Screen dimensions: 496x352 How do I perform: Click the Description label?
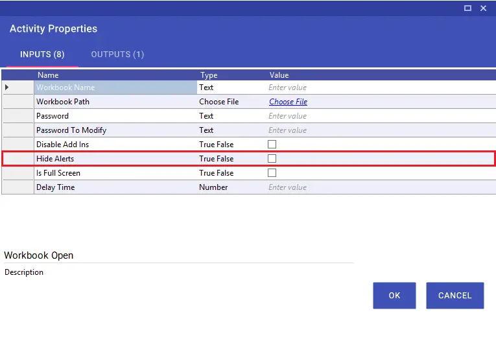pyautogui.click(x=24, y=272)
